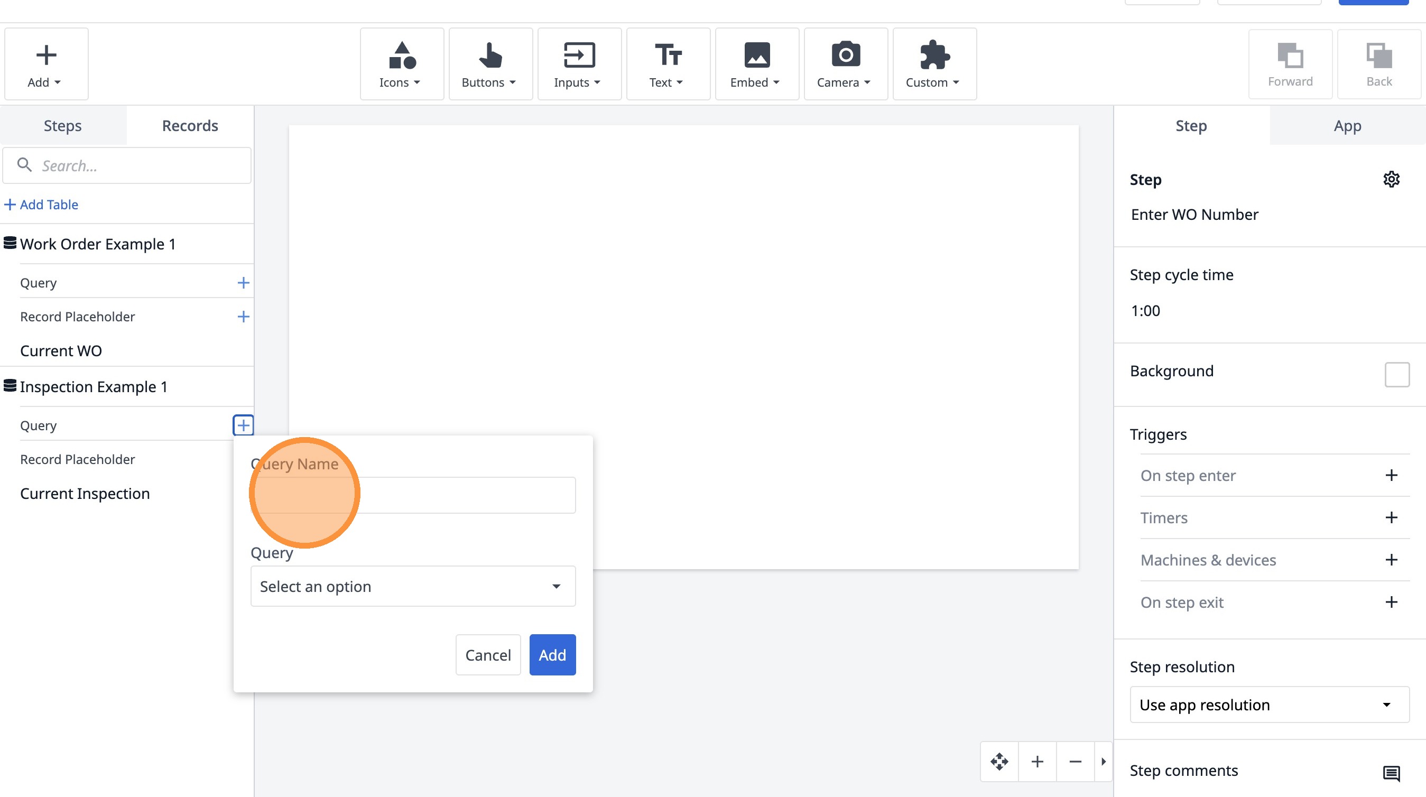This screenshot has height=797, width=1426.
Task: Click the Background color swatch box
Action: tap(1396, 375)
